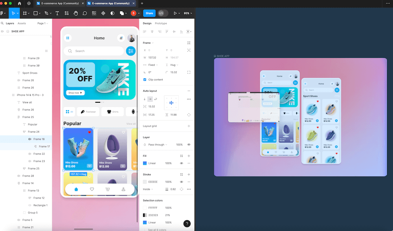The image size is (393, 231).
Task: Uncheck the Clip content checkbox
Action: 145,79
